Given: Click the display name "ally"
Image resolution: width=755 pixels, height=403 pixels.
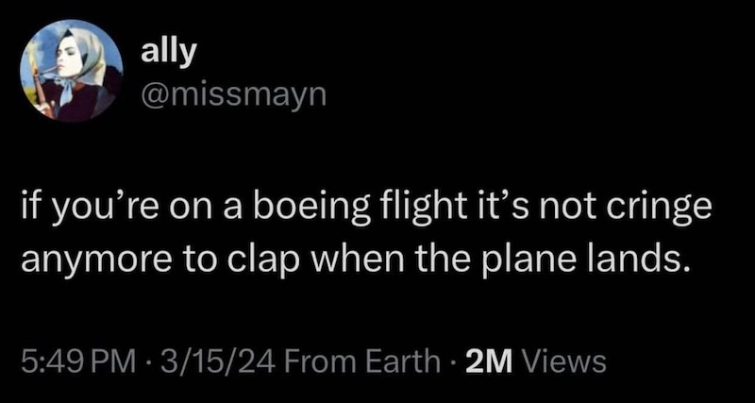Looking at the screenshot, I should click(x=169, y=52).
